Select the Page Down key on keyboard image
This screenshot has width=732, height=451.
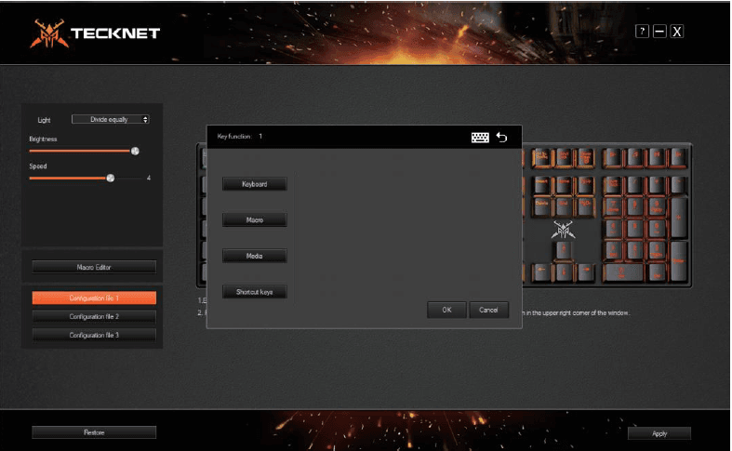585,207
